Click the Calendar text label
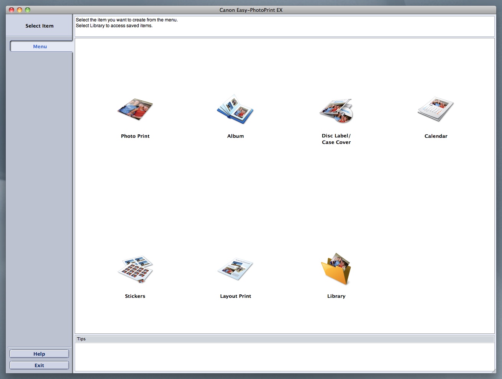The width and height of the screenshot is (502, 379). pyautogui.click(x=436, y=136)
